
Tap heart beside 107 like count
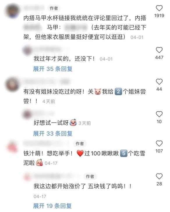(159, 143)
